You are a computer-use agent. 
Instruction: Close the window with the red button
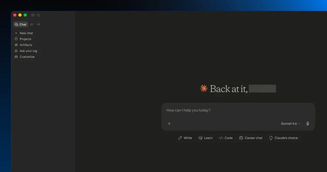(x=15, y=15)
